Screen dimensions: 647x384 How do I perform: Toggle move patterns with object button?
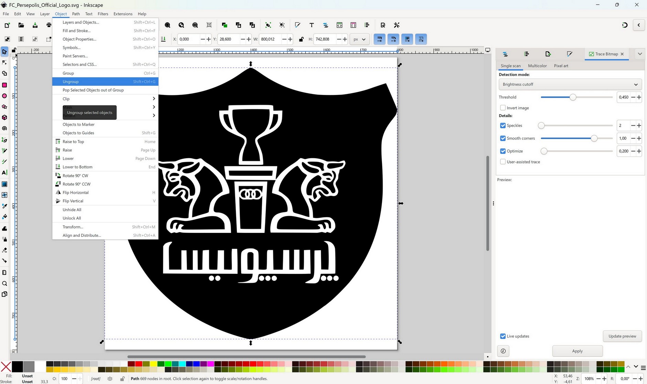point(421,39)
